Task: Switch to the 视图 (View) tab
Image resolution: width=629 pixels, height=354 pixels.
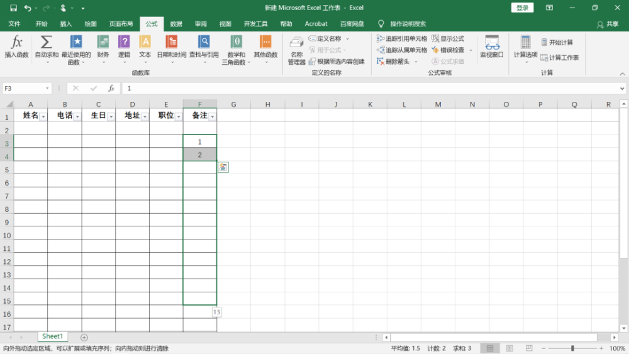Action: (x=225, y=24)
